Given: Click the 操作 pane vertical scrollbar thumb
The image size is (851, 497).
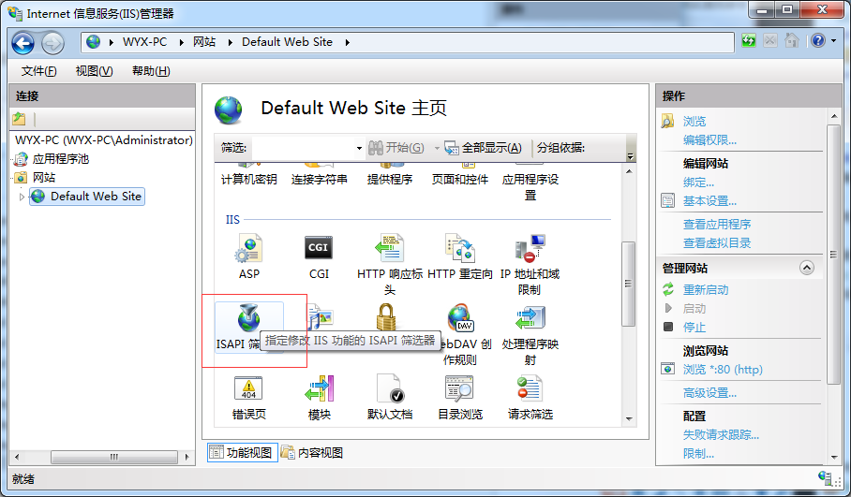Looking at the screenshot, I should coord(833,255).
